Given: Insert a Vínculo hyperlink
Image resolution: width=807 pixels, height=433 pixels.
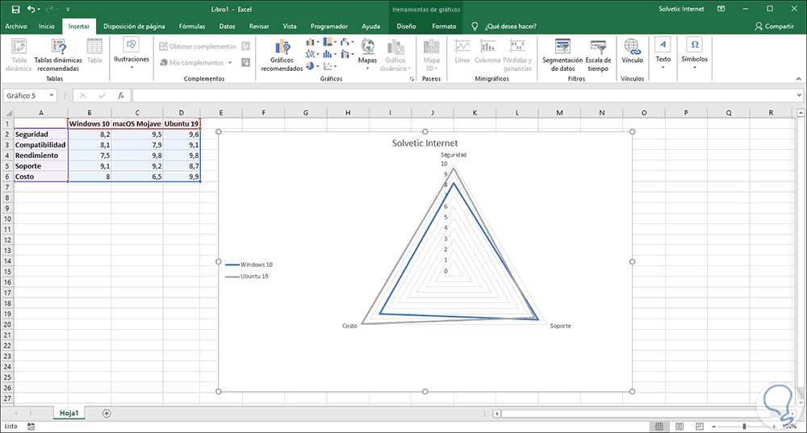Looking at the screenshot, I should click(x=632, y=52).
